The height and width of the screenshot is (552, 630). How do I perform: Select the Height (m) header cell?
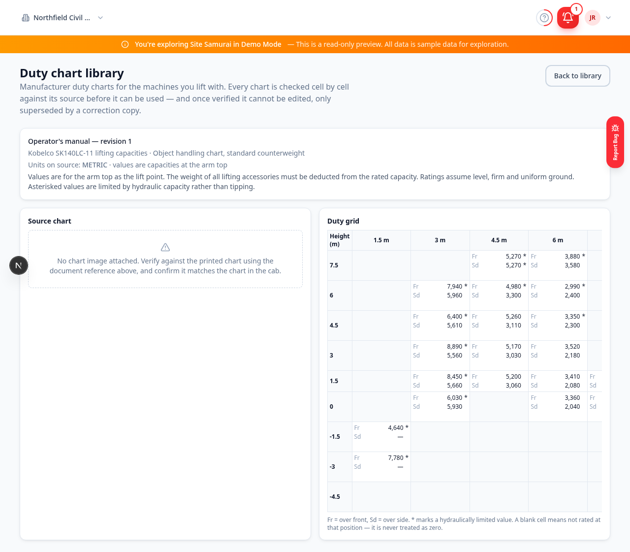coord(340,240)
